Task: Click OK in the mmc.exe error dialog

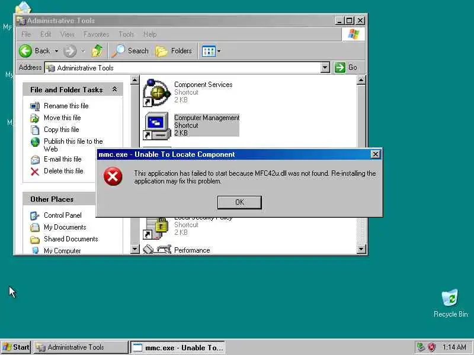Action: pos(239,202)
